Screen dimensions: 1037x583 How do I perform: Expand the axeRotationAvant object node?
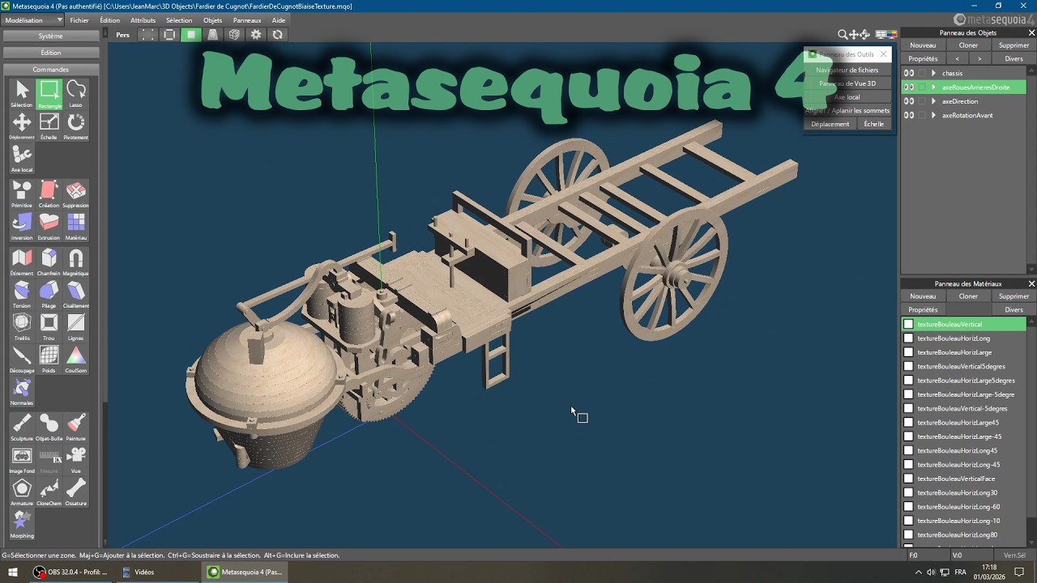pos(933,115)
